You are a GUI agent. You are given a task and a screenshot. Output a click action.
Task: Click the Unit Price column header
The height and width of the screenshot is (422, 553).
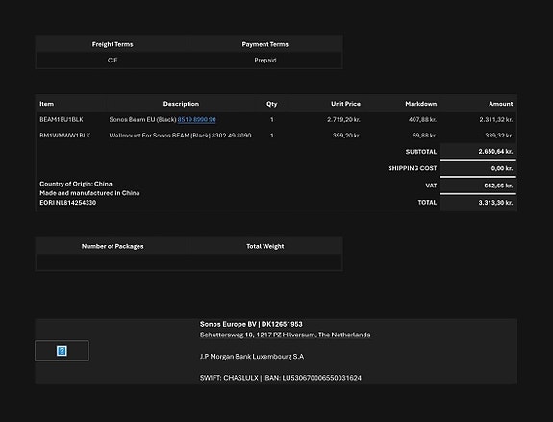[345, 104]
